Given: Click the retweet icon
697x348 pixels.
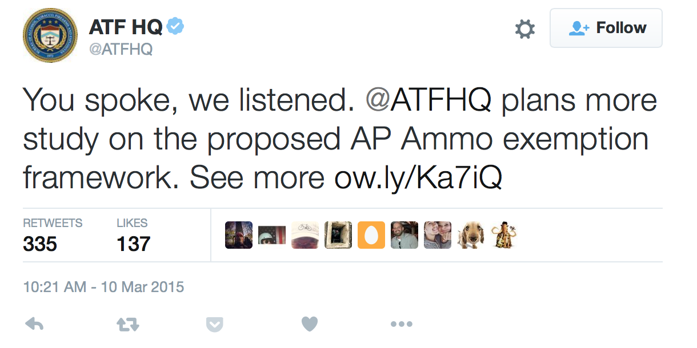Looking at the screenshot, I should pos(127,323).
